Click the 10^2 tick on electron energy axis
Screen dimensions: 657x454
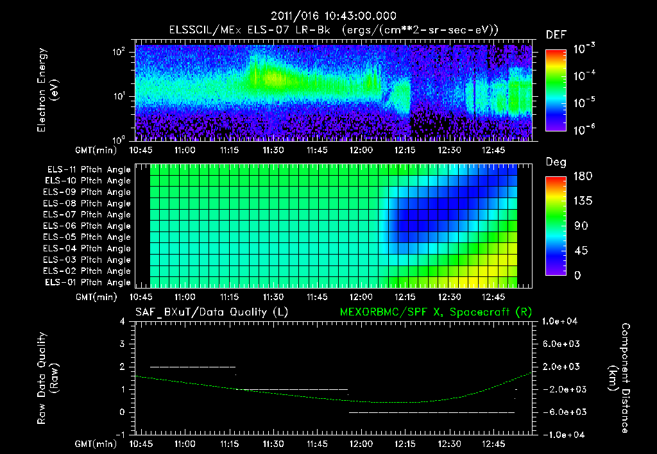pos(119,52)
